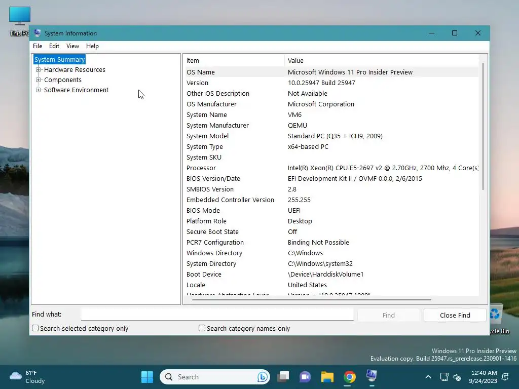
Task: Select the System Manufacturer row
Action: coord(331,126)
